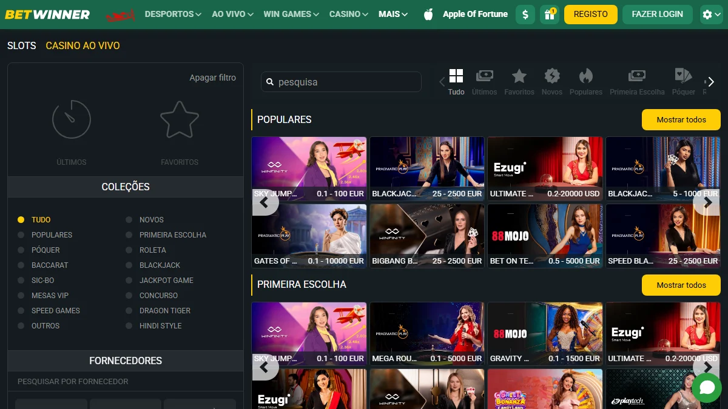Select the Póquer cards category icon

pyautogui.click(x=684, y=76)
